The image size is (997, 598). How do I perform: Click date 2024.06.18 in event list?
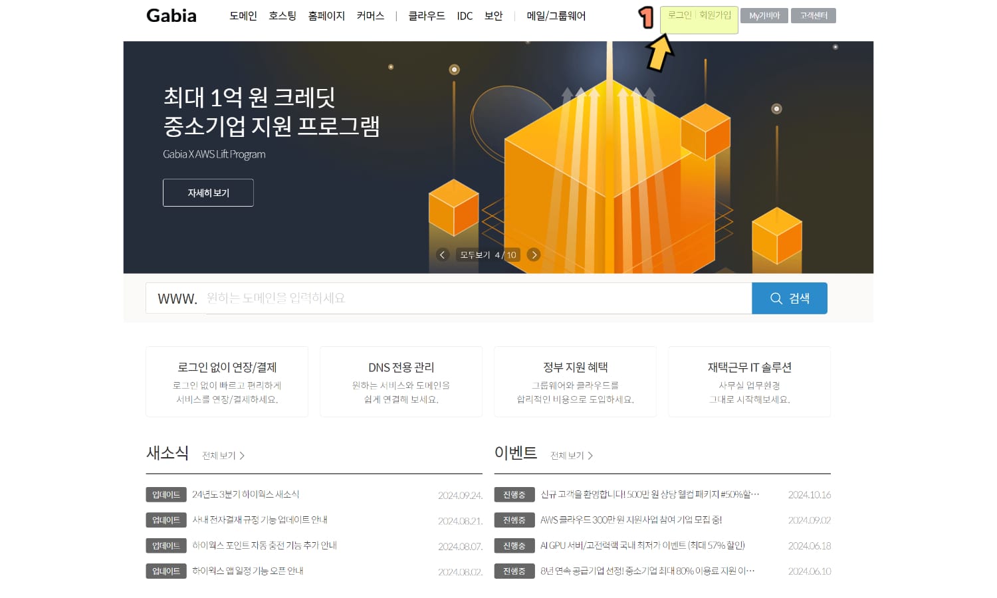[x=810, y=546]
